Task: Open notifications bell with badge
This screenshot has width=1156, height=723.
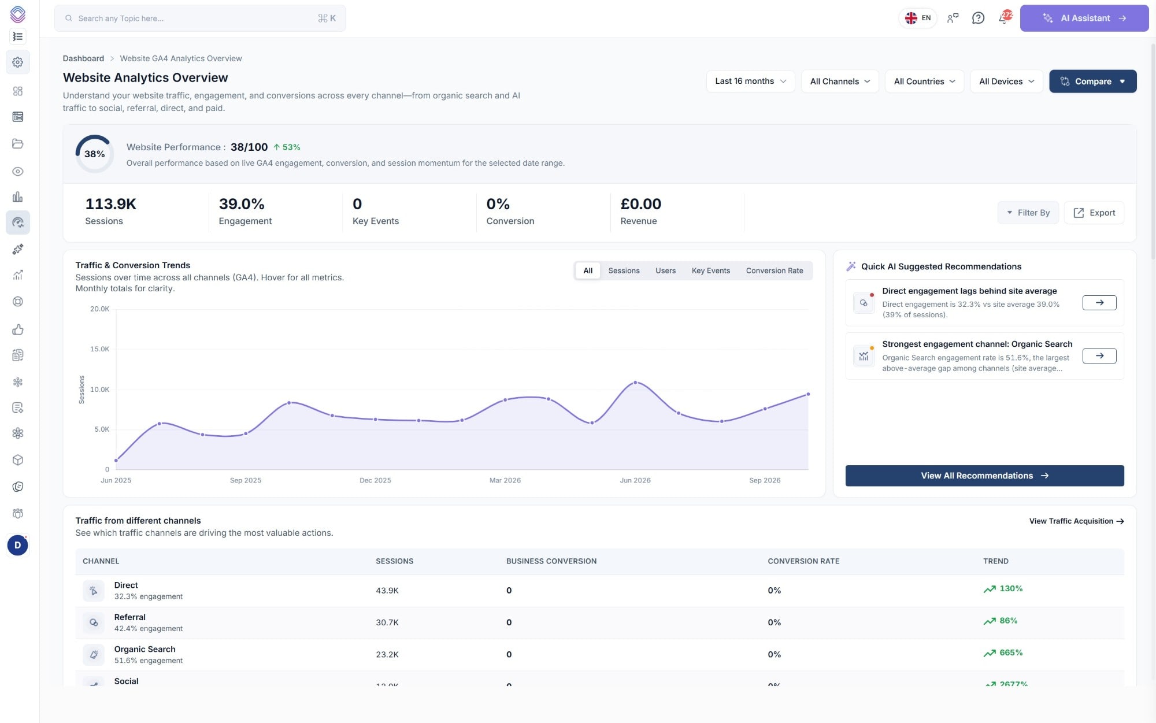Action: 1005,17
